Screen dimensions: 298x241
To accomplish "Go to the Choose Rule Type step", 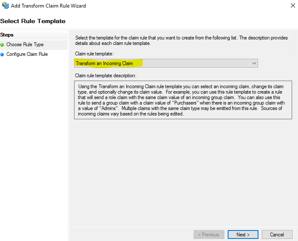I will [25, 45].
